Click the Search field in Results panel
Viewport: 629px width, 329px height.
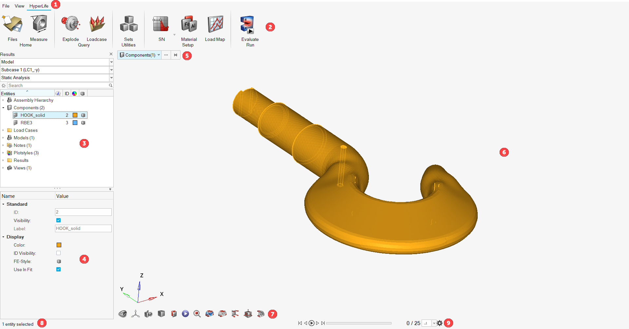[58, 86]
